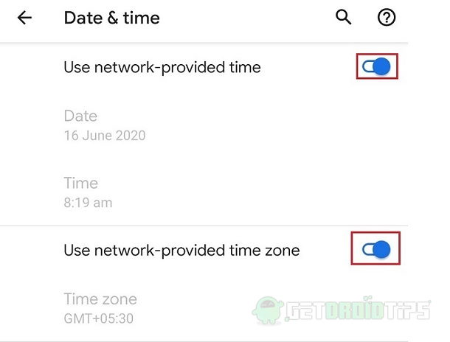450x342 pixels.
Task: Turn off network-provided time zone switch
Action: (376, 249)
